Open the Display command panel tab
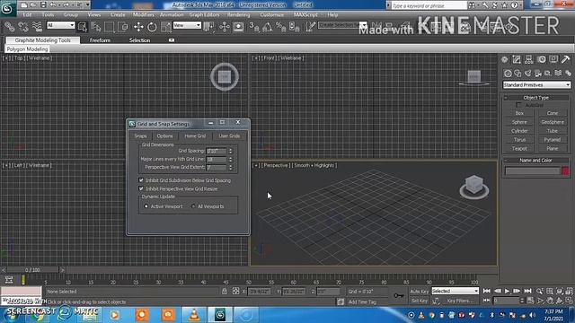 pos(553,59)
